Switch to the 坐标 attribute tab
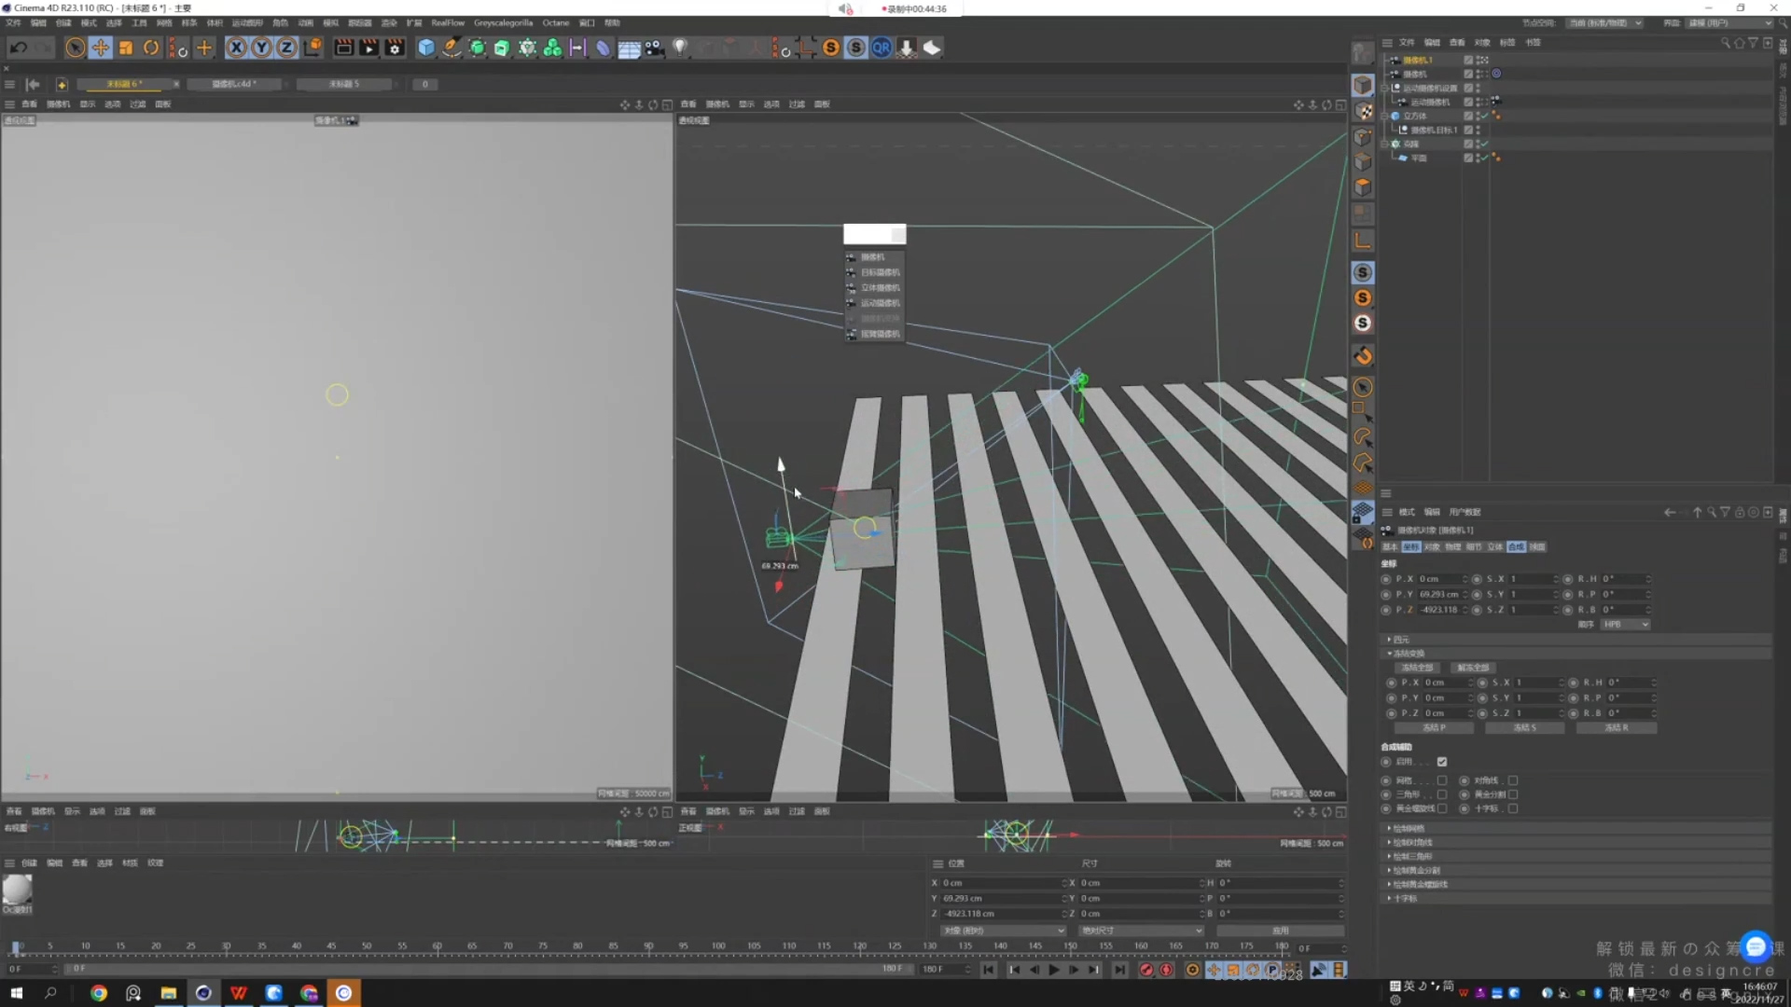The height and width of the screenshot is (1007, 1791). (x=1410, y=546)
